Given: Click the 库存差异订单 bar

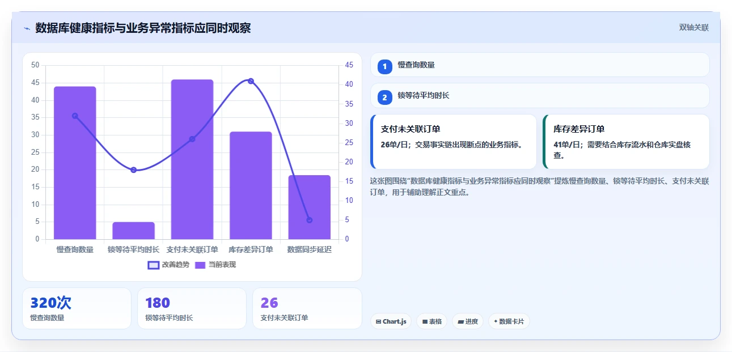Looking at the screenshot, I should pyautogui.click(x=251, y=185).
